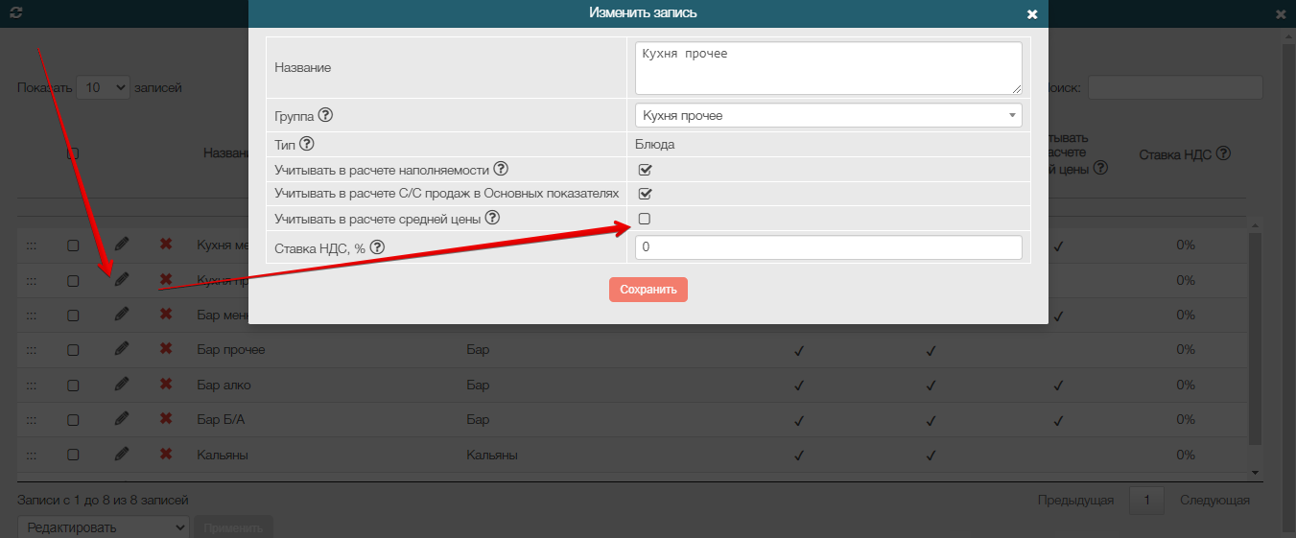Click the Блюда type value
Screen dimensions: 1296x538
coord(654,145)
